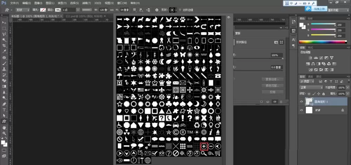Select the Zoom tool in left toolbar

point(4,133)
